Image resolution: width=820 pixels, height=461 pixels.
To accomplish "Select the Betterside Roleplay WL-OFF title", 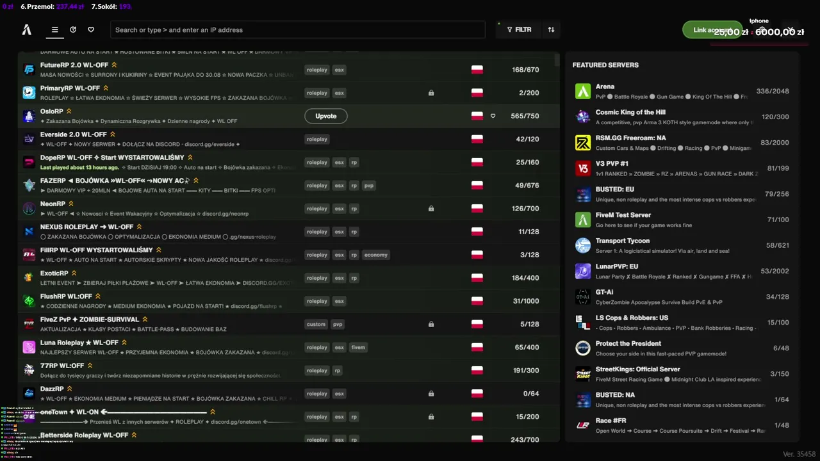I will (x=84, y=435).
